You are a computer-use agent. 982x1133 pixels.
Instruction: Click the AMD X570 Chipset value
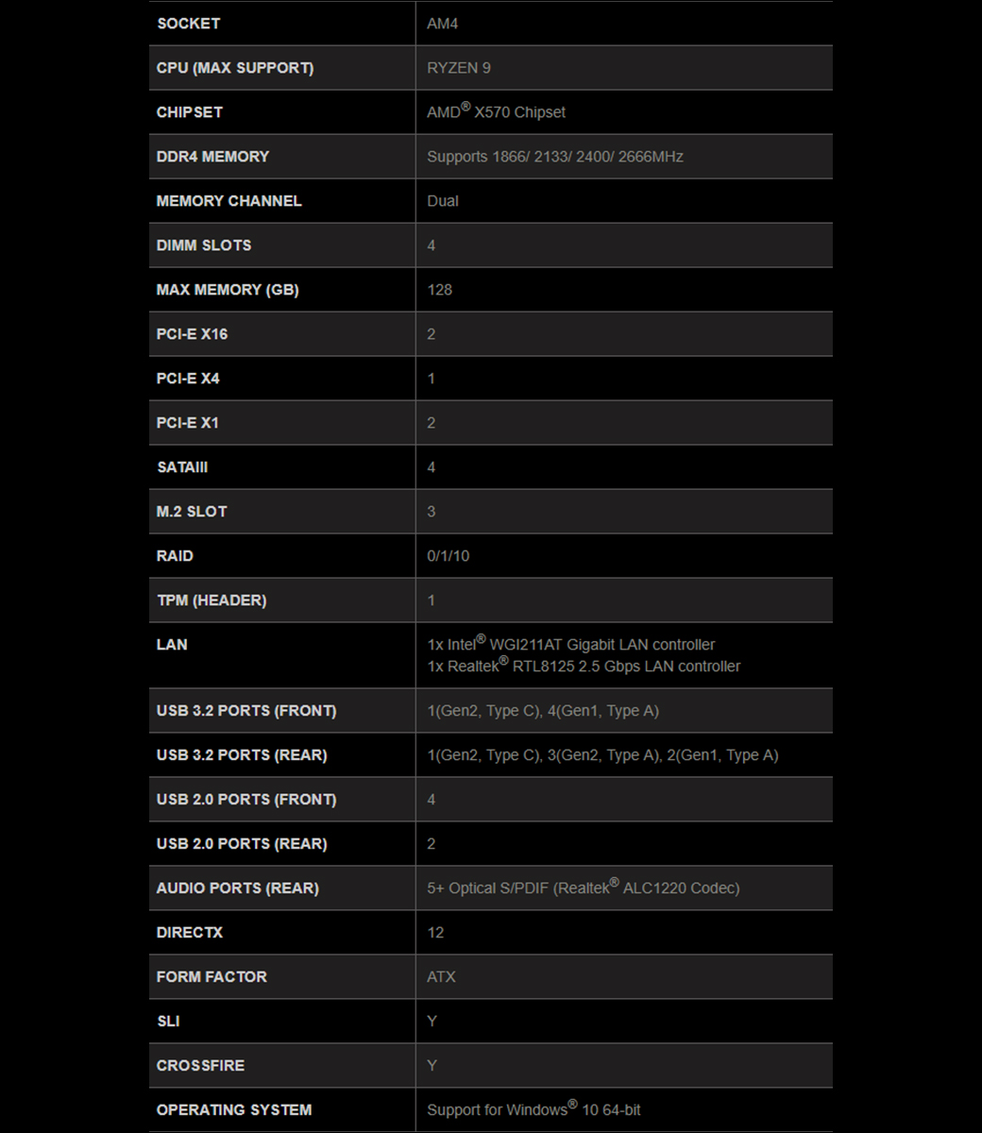496,112
